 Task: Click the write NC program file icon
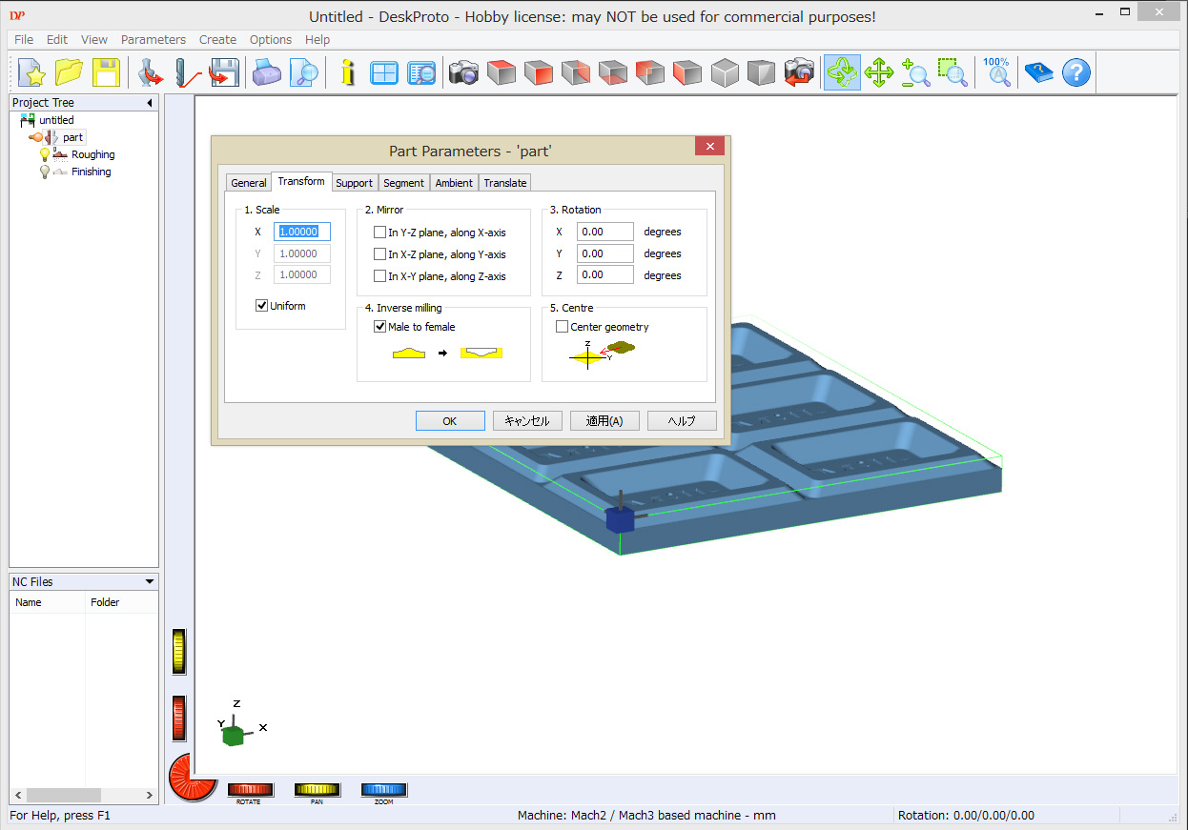pos(223,72)
